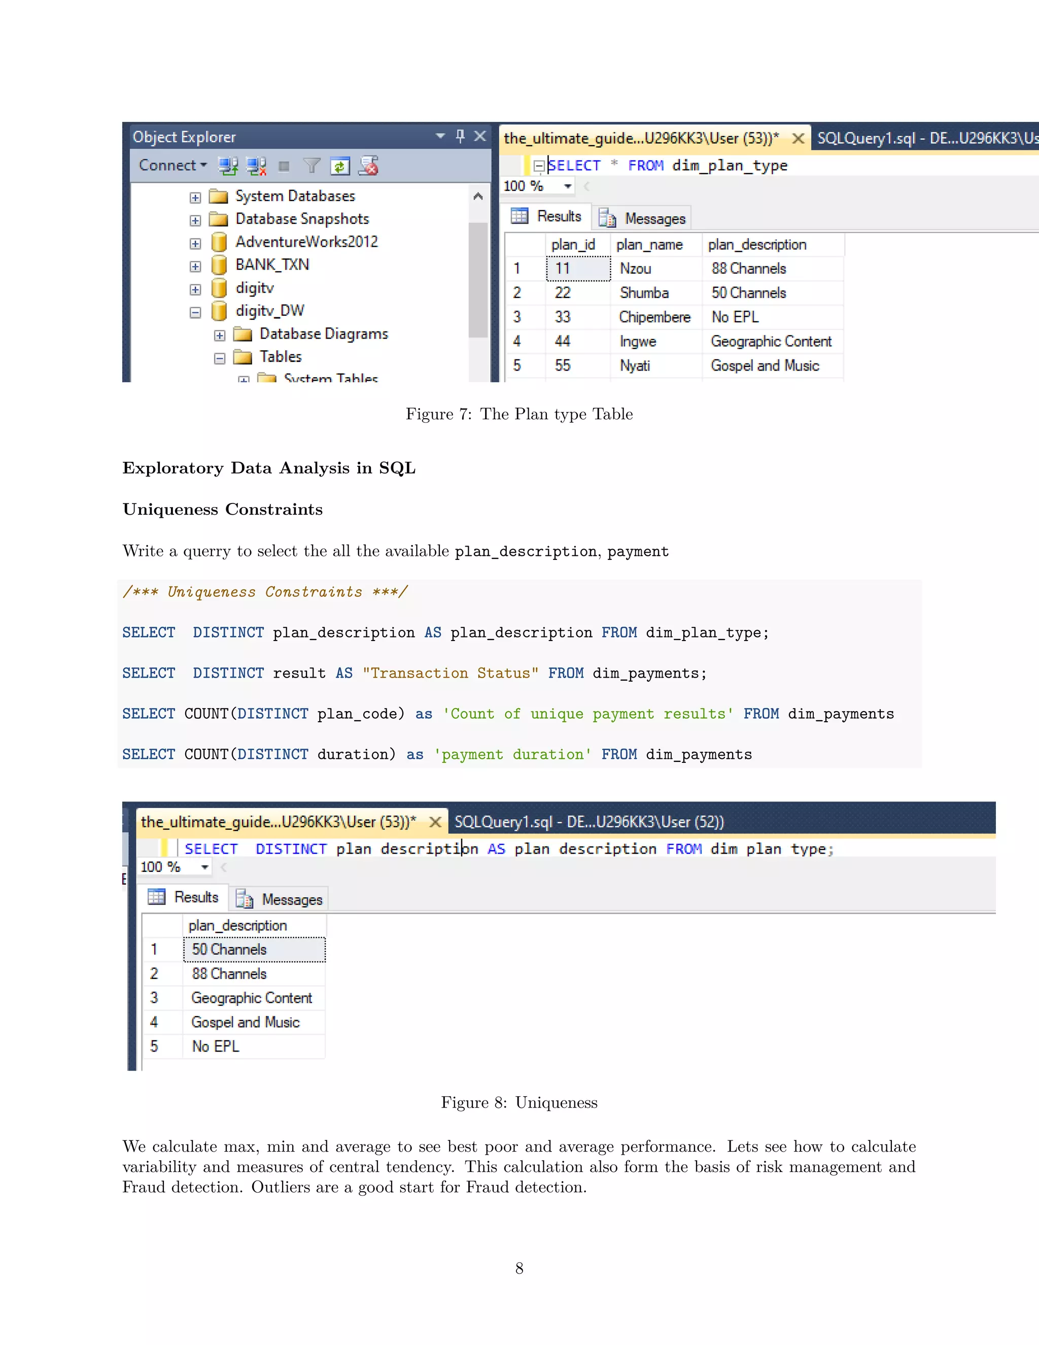Select the digitv database cylinder icon
Viewport: 1039px width, 1345px height.
pos(219,288)
